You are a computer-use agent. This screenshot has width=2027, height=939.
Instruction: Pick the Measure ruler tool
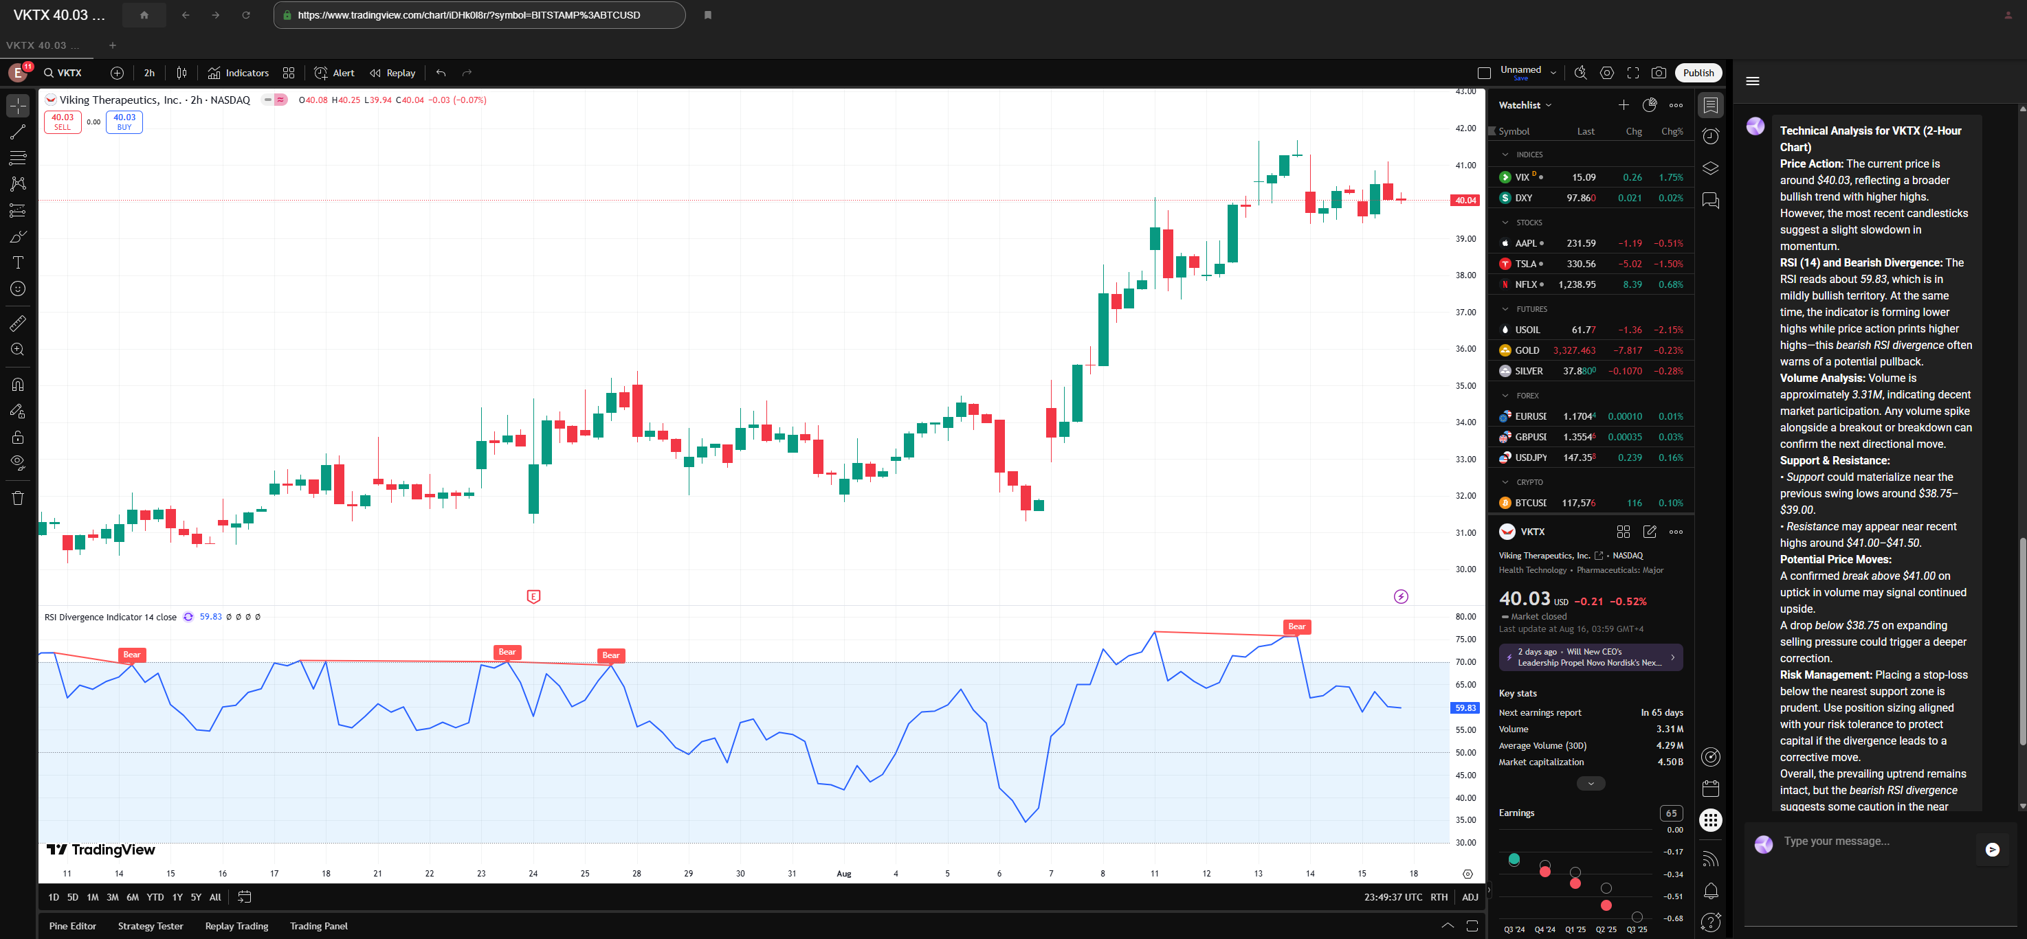17,324
